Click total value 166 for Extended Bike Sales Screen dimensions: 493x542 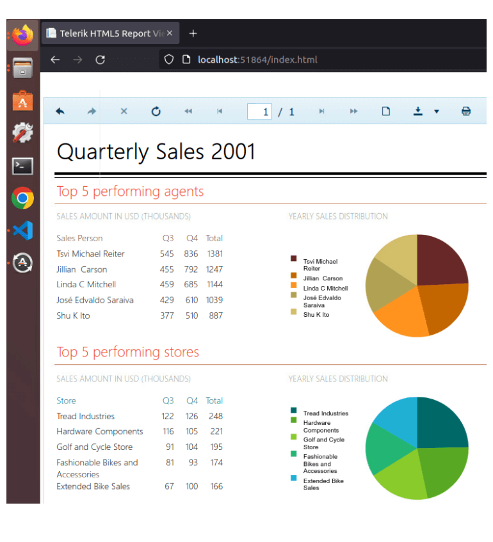click(x=216, y=486)
